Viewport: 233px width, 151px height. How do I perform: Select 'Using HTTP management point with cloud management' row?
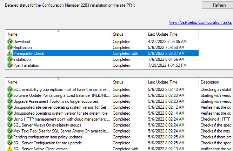pyautogui.click(x=120, y=119)
